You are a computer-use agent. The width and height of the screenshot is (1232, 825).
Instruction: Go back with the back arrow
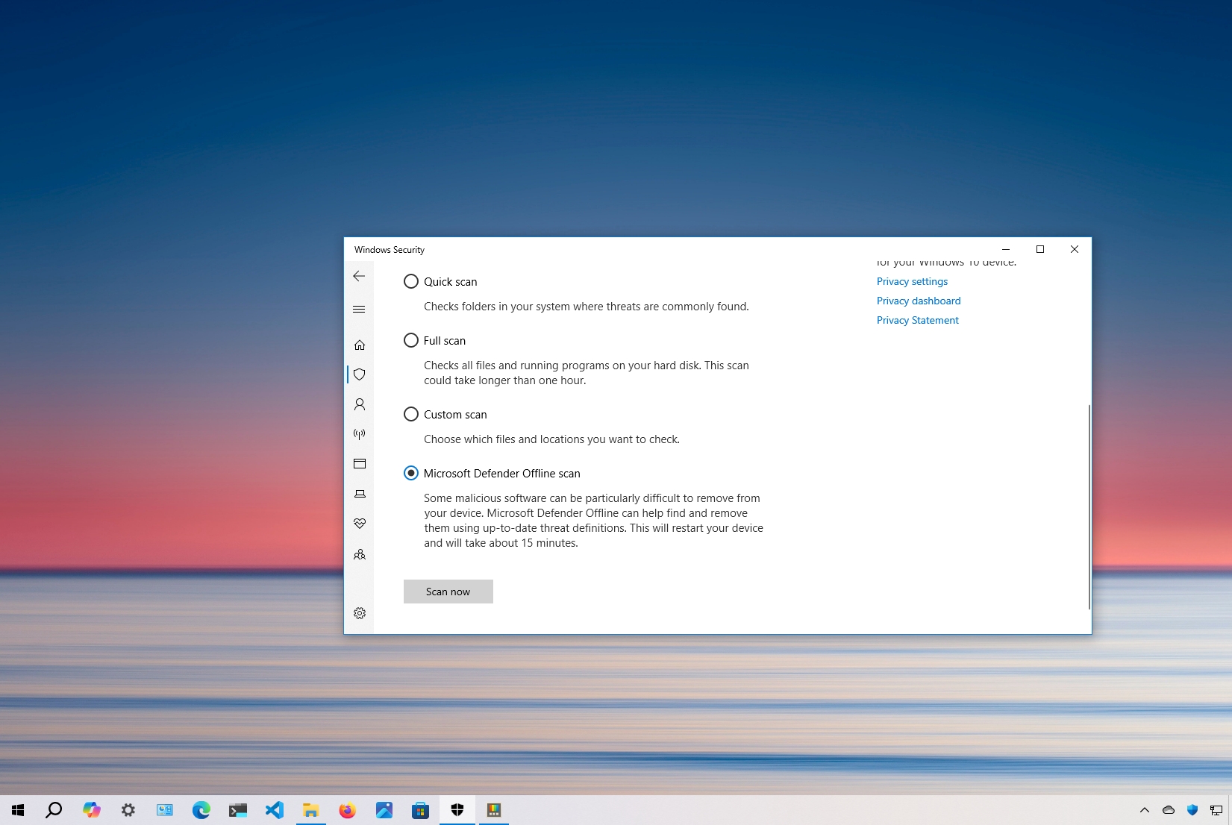359,276
